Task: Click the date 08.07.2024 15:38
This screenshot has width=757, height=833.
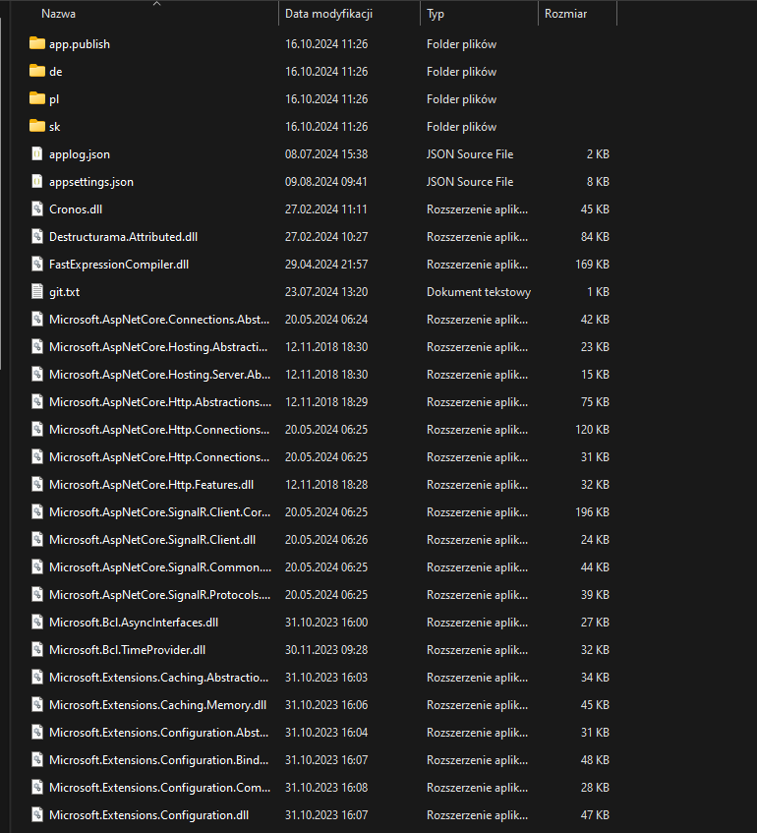Action: tap(326, 154)
